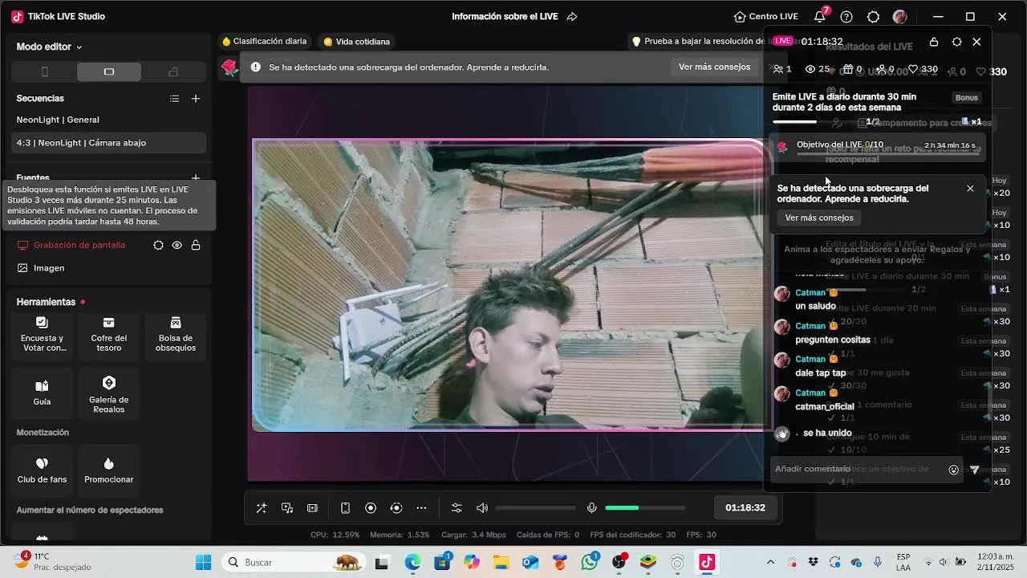Screen dimensions: 1027x578
Task: Open Vida cotidiana tab
Action: click(357, 41)
